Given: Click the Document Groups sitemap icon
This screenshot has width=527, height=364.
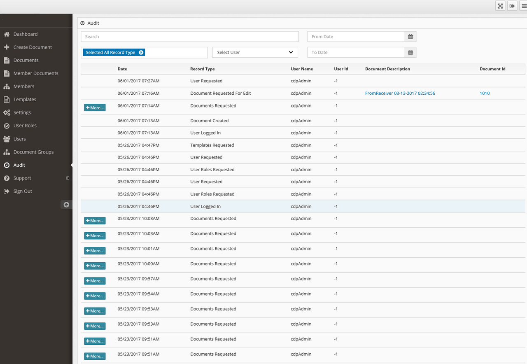Looking at the screenshot, I should 7,152.
